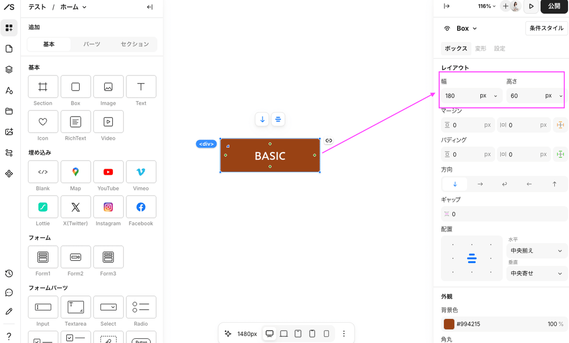Viewport: 569px width, 343px height.
Task: Set direction to up arrow
Action: point(554,184)
